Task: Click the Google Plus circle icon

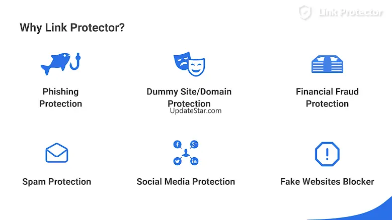Action: pos(194,145)
